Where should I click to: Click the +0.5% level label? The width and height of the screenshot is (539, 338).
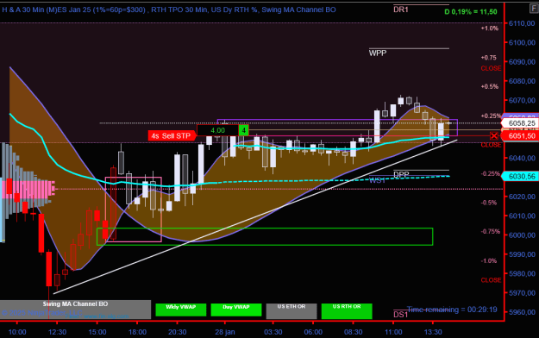pos(490,86)
